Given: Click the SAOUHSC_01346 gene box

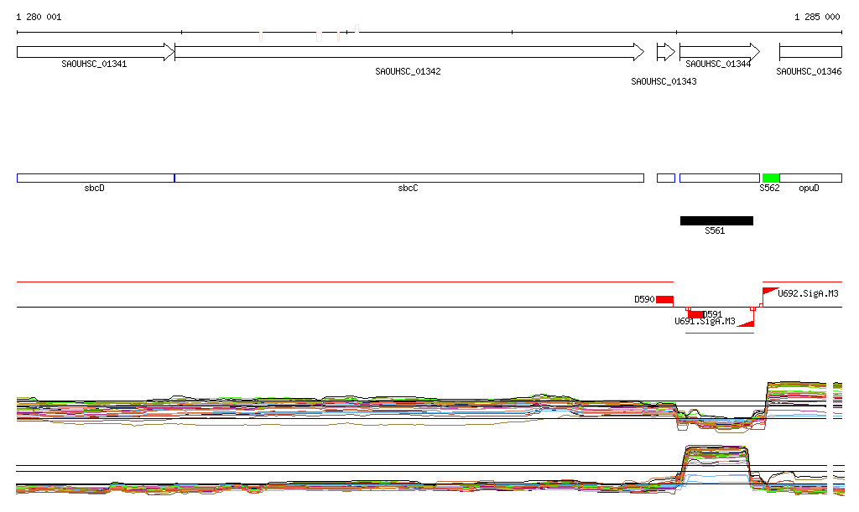Looking at the screenshot, I should point(810,52).
